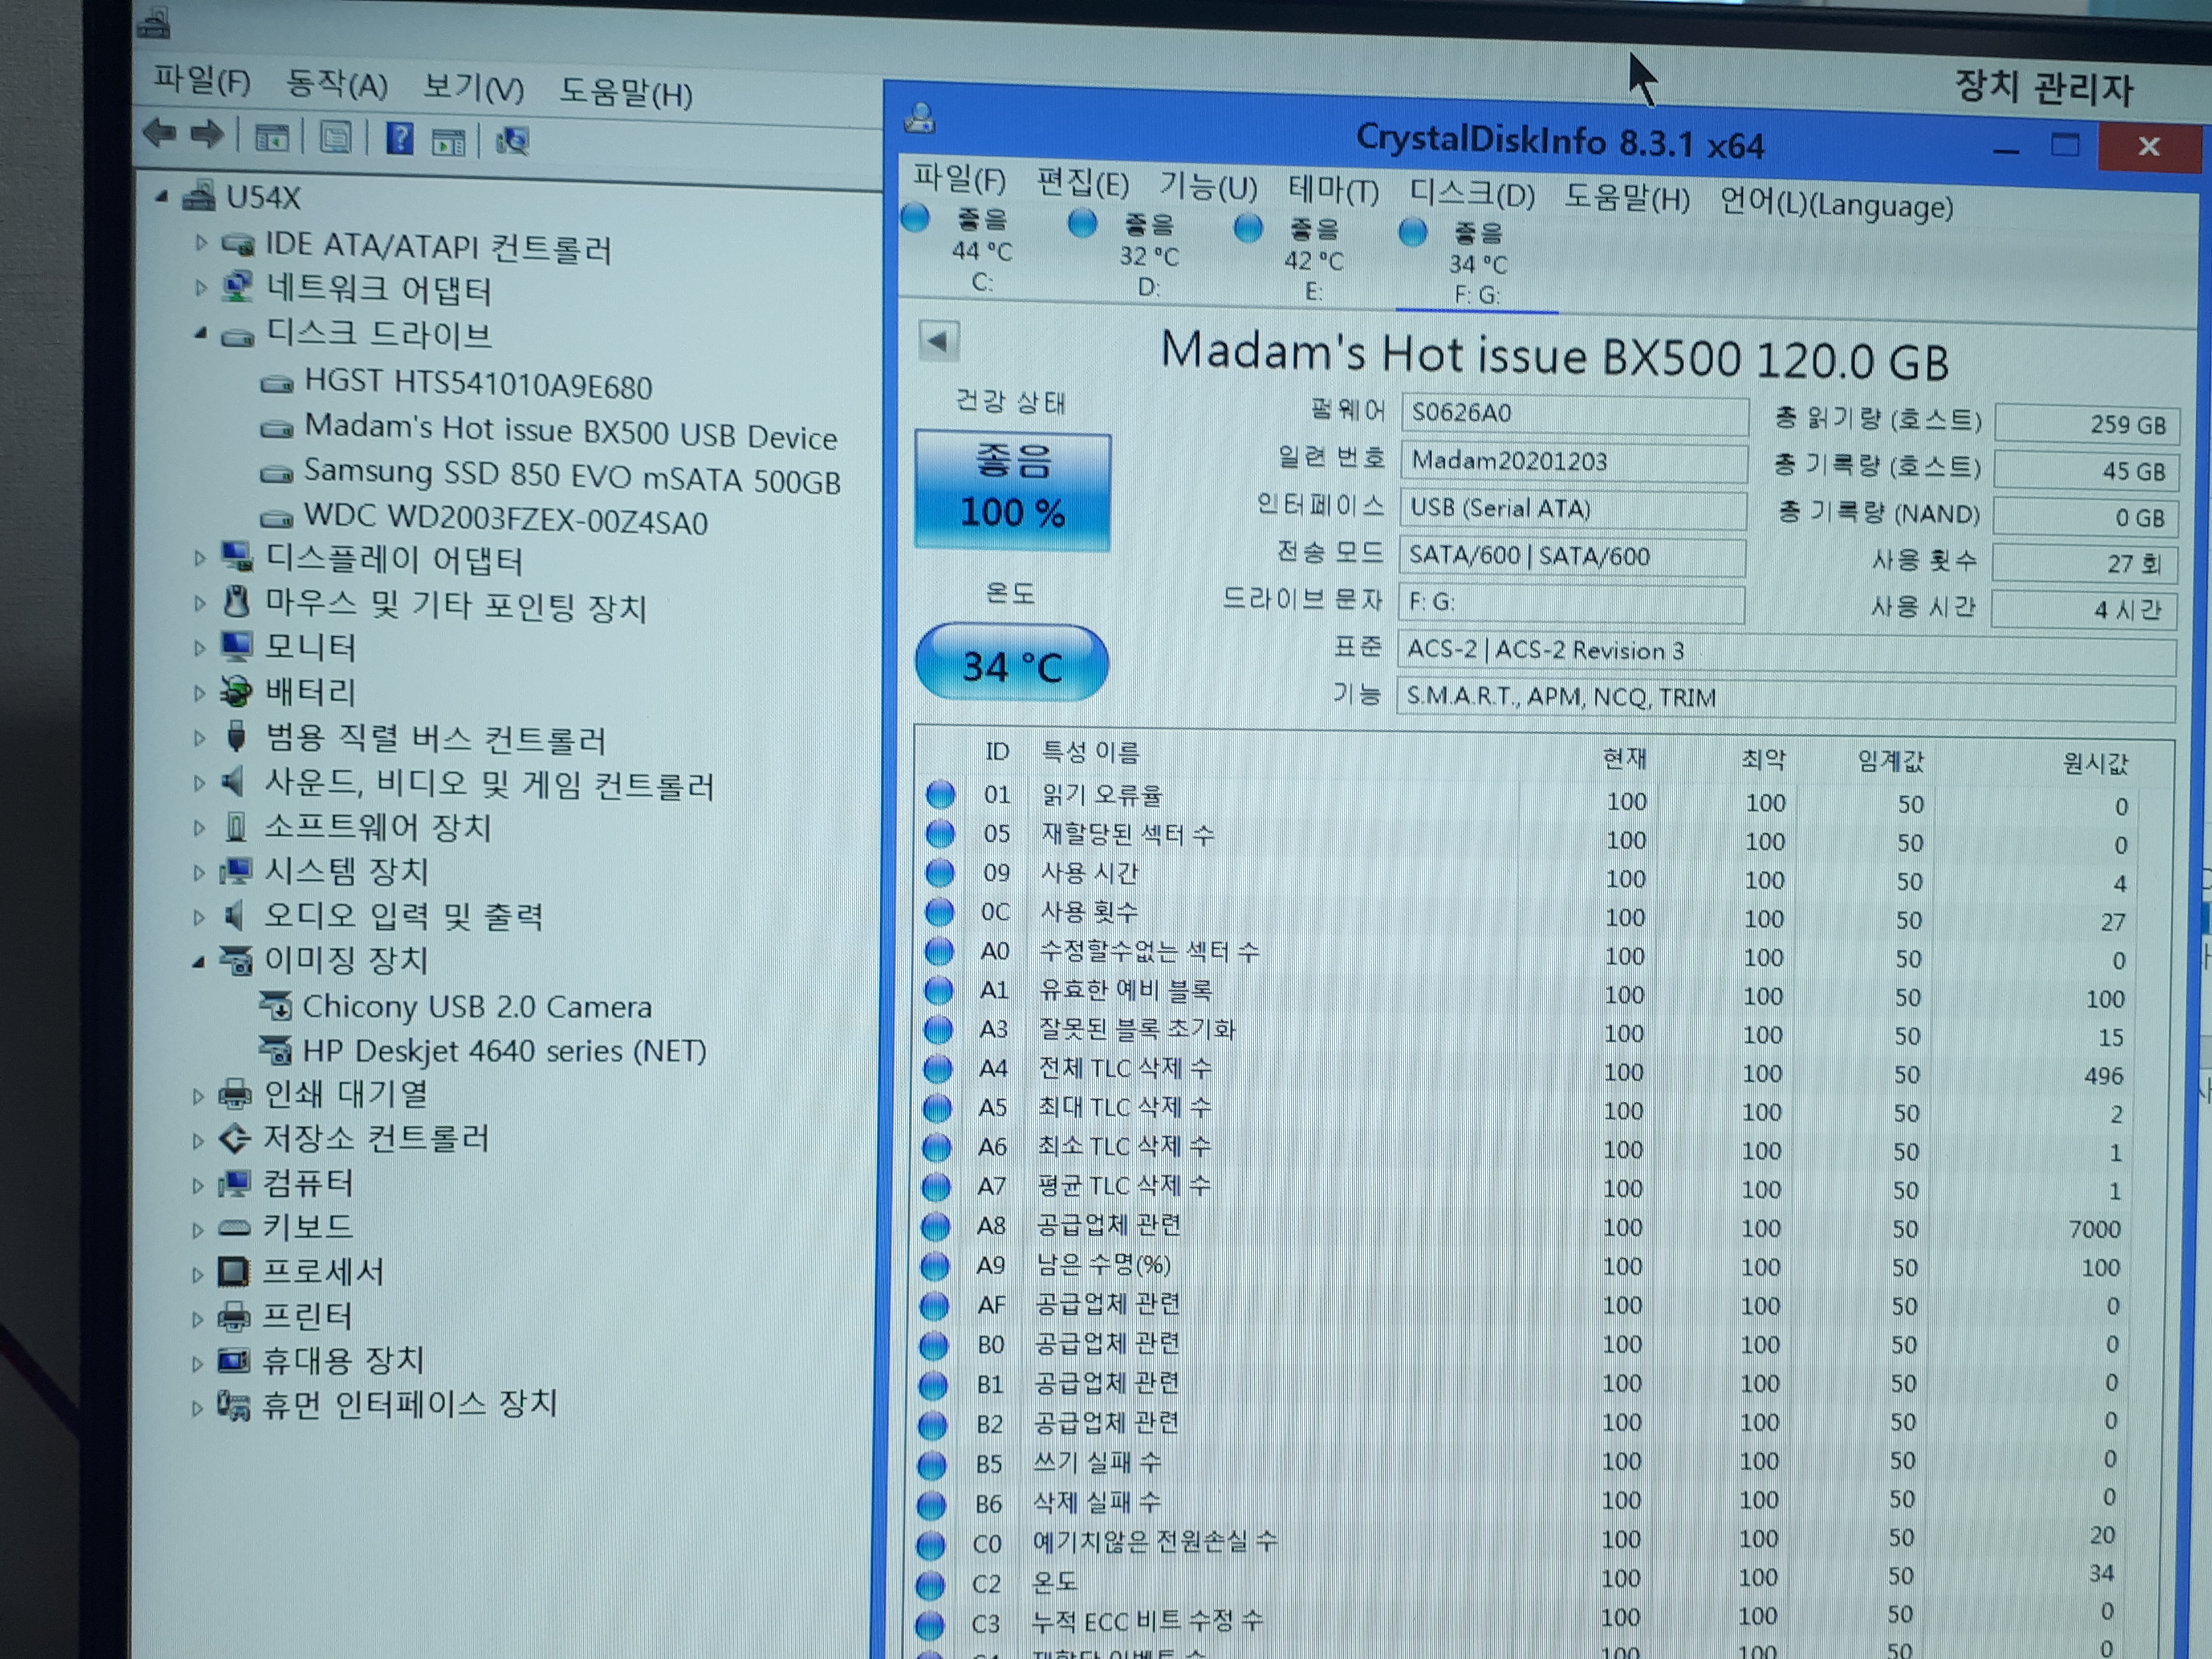Open the 언어(L)(Language) menu

click(x=1836, y=204)
